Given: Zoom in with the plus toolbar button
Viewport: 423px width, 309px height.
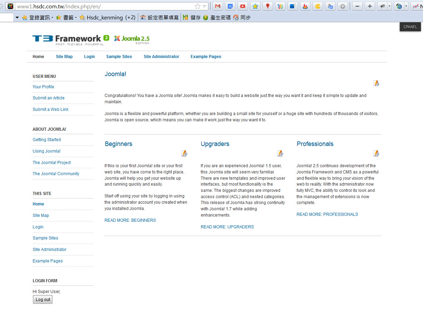Looking at the screenshot, I should tap(370, 6).
